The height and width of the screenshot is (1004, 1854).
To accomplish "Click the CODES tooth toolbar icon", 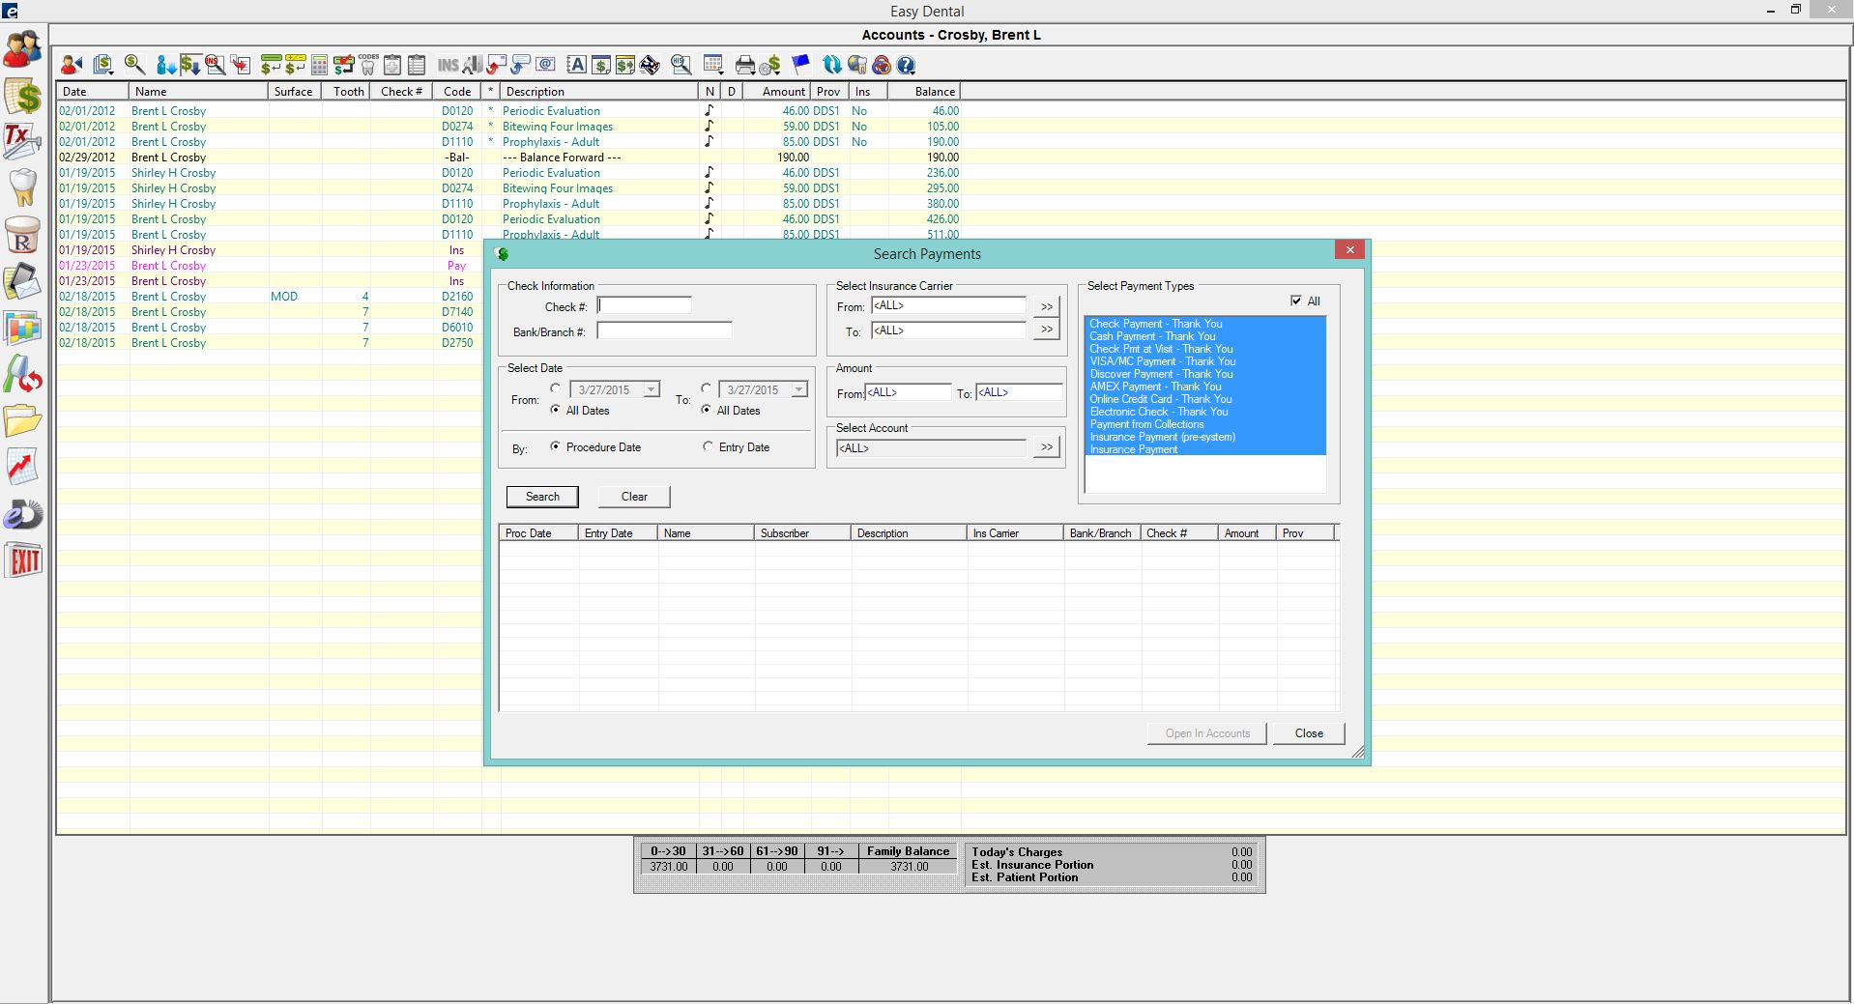I will (x=367, y=65).
